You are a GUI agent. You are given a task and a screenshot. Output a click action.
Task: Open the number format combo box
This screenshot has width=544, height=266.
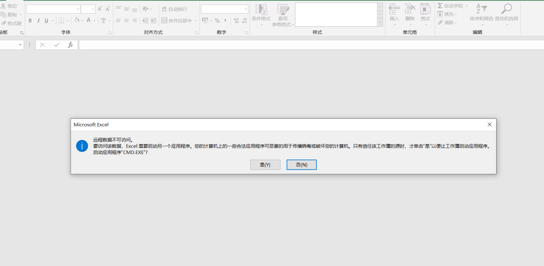pos(225,10)
